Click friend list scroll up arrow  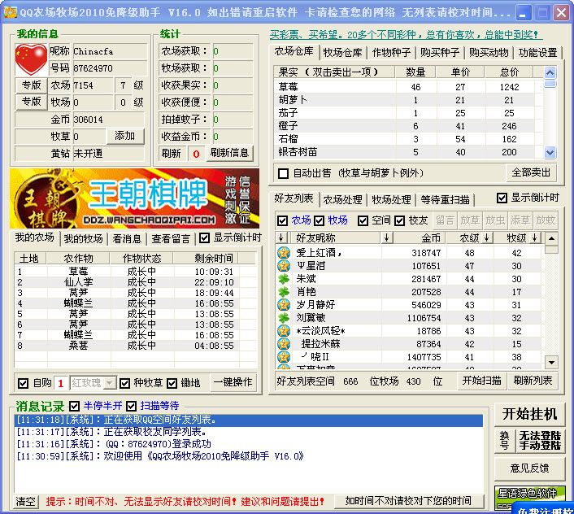(x=551, y=238)
